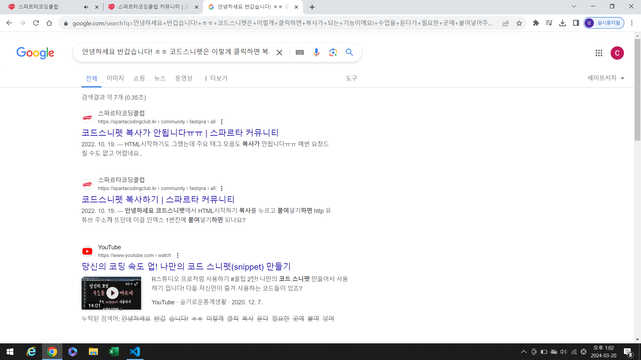Image resolution: width=641 pixels, height=360 pixels.
Task: Open the youtube.com watch URL
Action: click(x=135, y=255)
